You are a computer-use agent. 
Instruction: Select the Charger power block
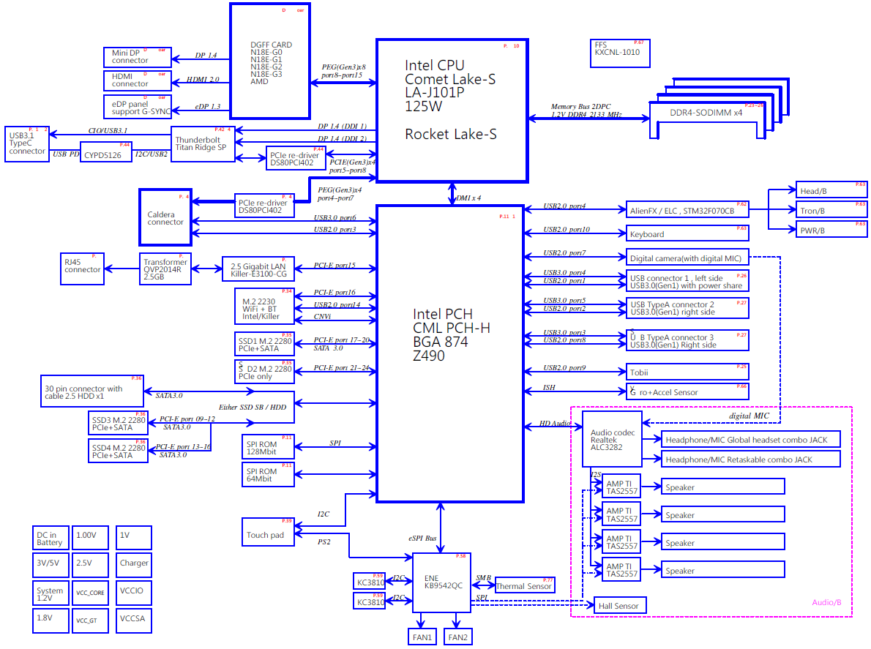134,563
